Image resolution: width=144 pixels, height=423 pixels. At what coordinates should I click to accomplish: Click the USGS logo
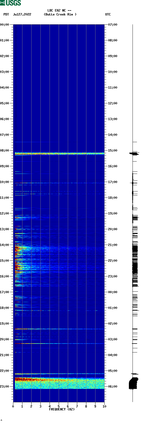click(10, 3)
